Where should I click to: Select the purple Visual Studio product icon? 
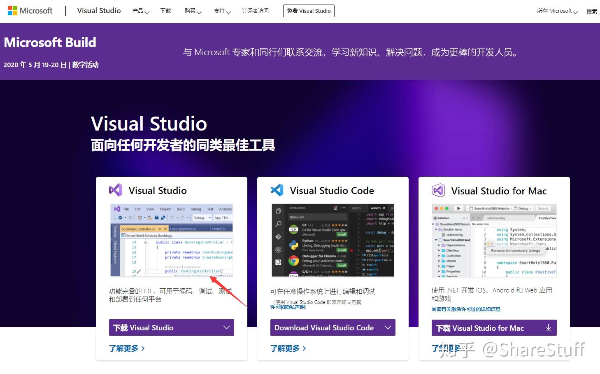[x=115, y=190]
